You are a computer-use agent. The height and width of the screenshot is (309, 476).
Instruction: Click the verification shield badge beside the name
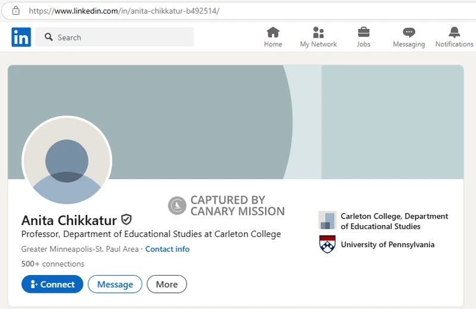[126, 219]
